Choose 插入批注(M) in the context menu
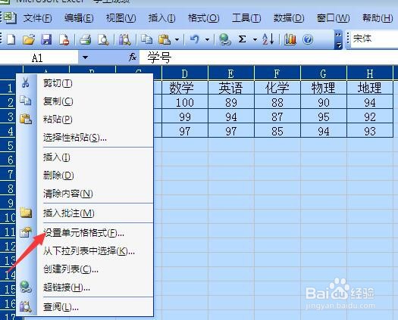Image resolution: width=398 pixels, height=320 pixels. (x=85, y=213)
